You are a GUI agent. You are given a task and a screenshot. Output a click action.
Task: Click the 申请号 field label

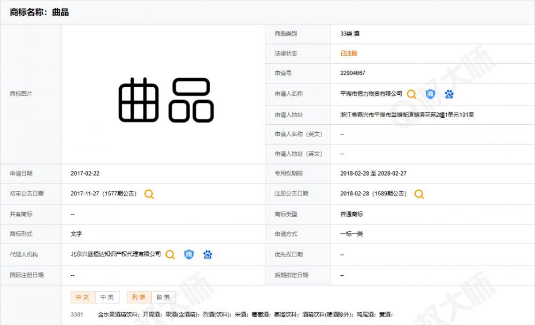tap(283, 73)
